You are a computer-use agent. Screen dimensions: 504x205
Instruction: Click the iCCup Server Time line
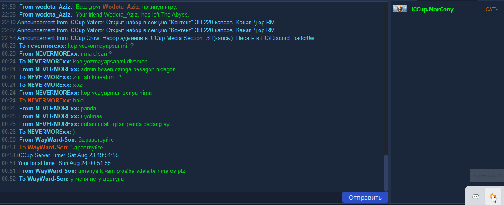(x=68, y=155)
